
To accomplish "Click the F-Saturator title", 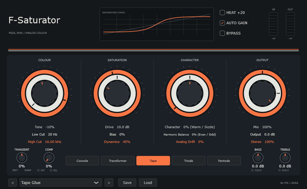I will coord(34,20).
